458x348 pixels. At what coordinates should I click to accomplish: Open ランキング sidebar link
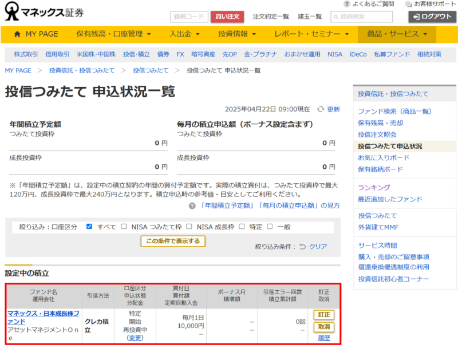click(374, 187)
